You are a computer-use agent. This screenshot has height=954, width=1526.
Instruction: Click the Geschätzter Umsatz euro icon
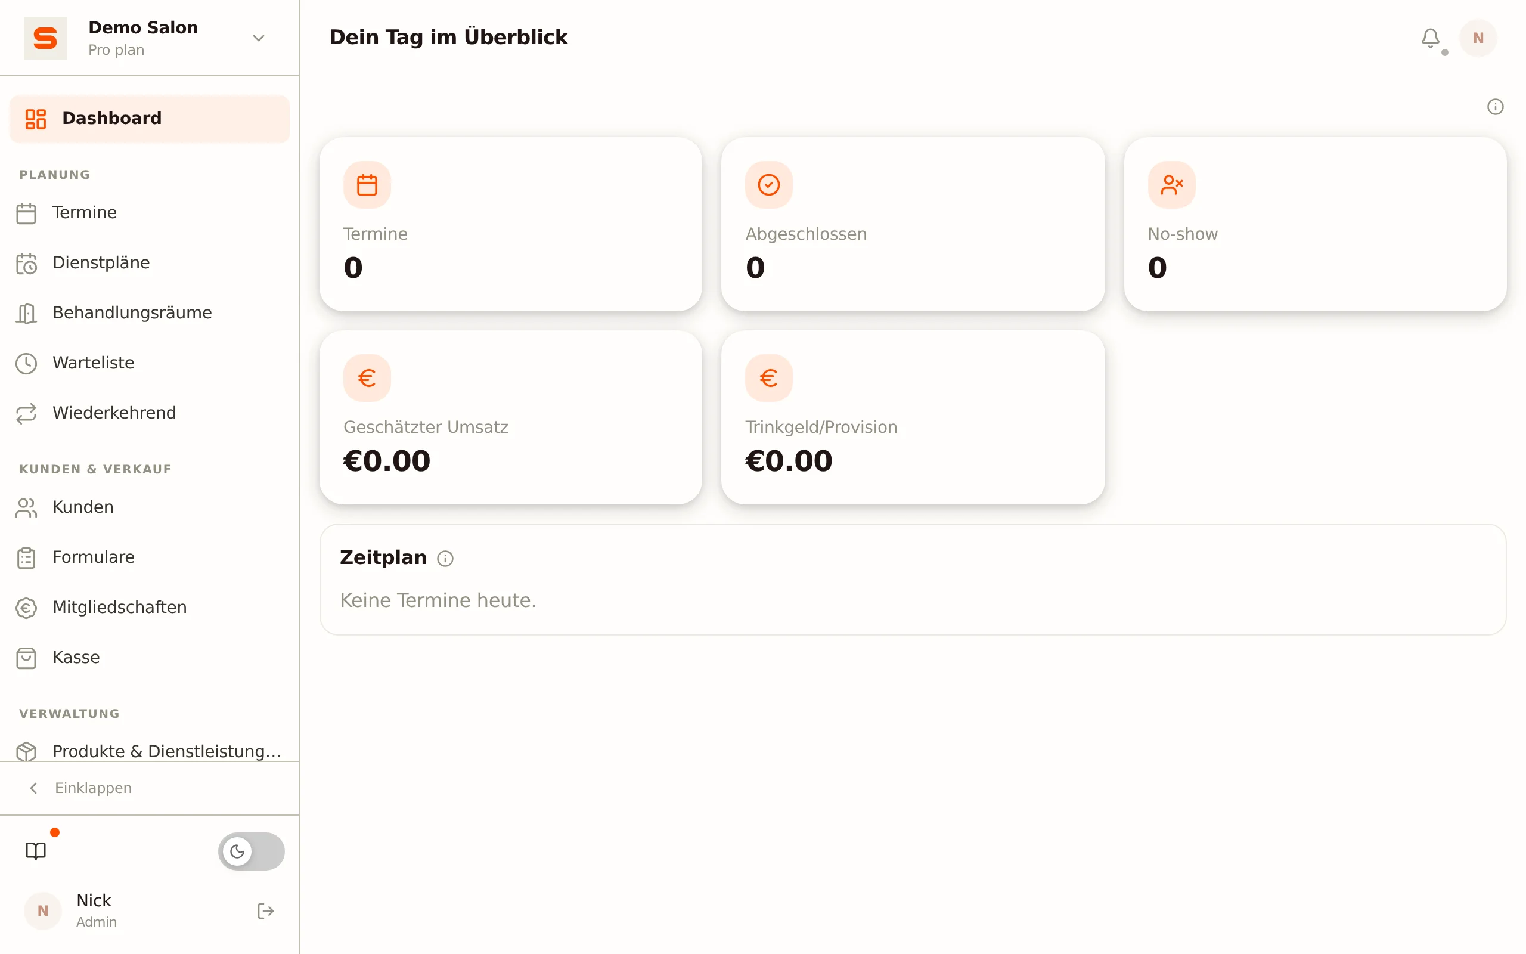click(x=367, y=378)
